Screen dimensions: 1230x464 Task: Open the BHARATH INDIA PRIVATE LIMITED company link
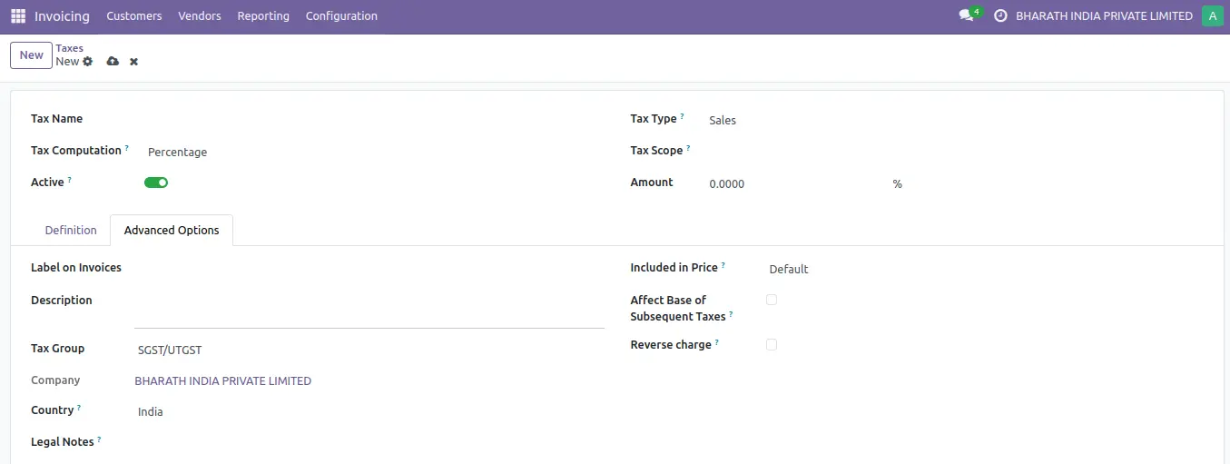(222, 381)
